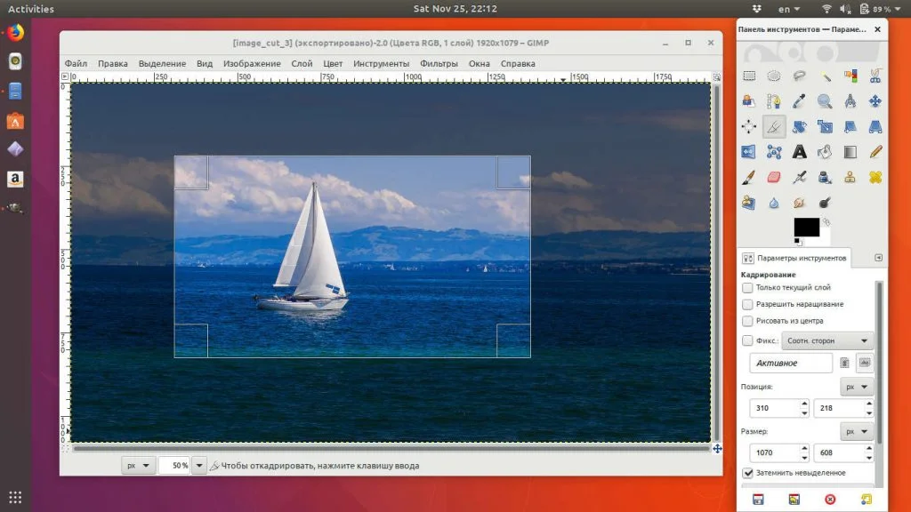Reset tool options to defaults button

tap(867, 500)
